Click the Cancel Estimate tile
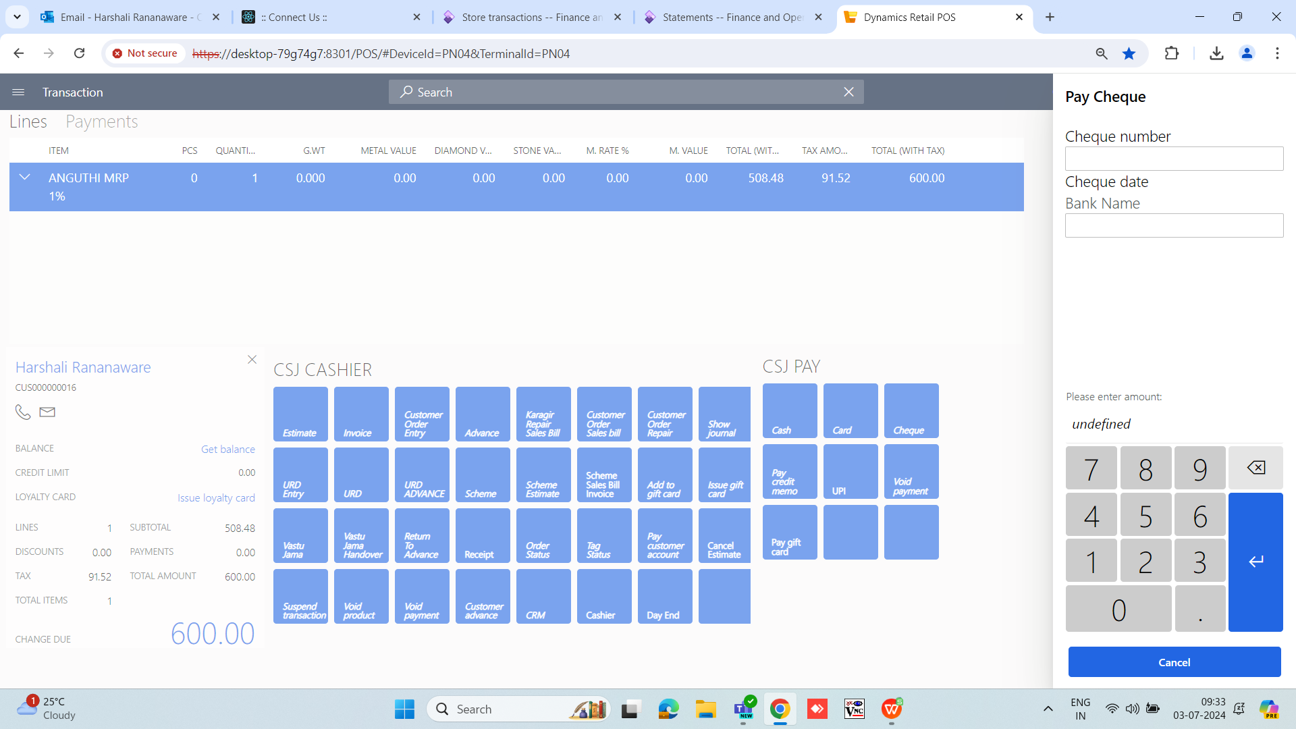Image resolution: width=1296 pixels, height=729 pixels. [x=724, y=535]
